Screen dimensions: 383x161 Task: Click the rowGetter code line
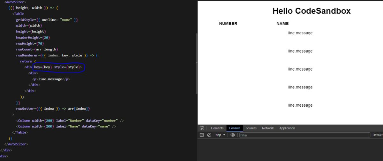(x=53, y=109)
